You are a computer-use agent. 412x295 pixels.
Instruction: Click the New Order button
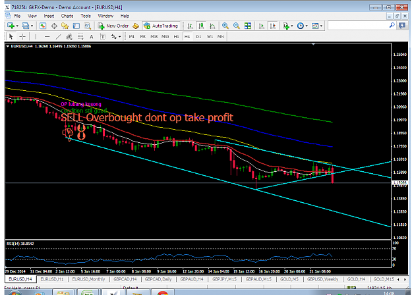[x=113, y=26]
